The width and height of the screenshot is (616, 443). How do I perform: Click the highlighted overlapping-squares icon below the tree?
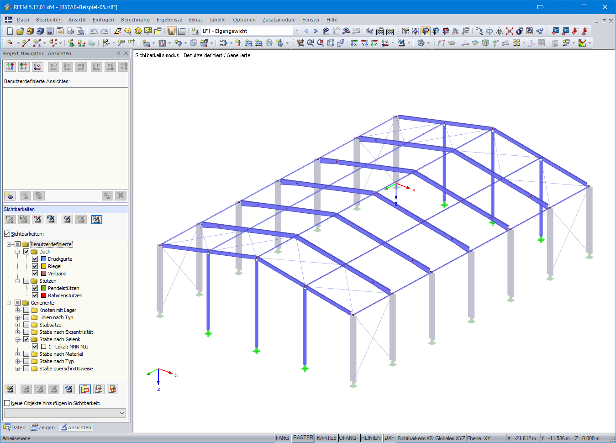(x=85, y=389)
